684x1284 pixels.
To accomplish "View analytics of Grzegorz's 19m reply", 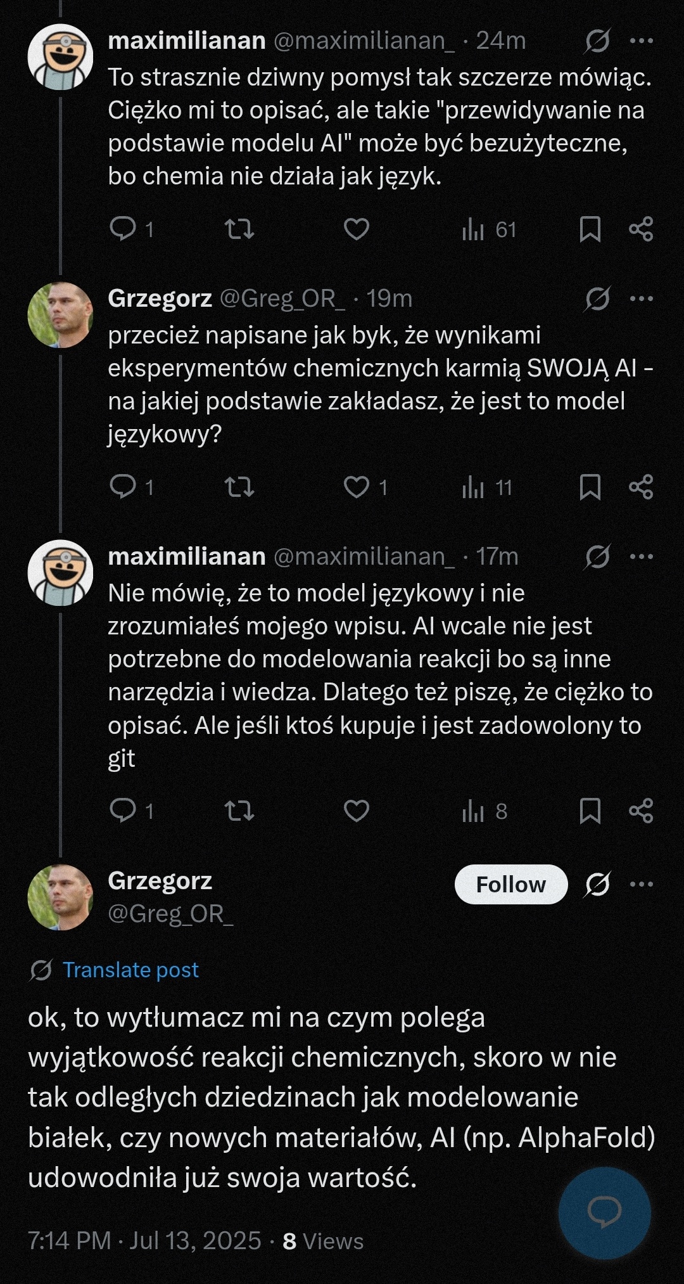I will (x=474, y=487).
